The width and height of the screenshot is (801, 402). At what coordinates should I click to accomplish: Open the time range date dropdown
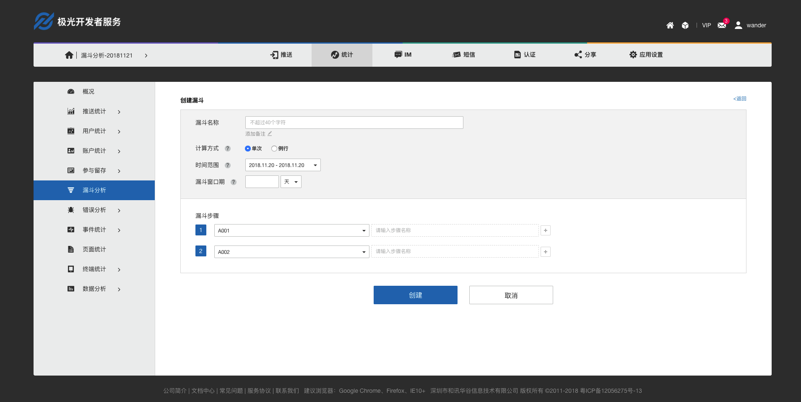coord(283,165)
